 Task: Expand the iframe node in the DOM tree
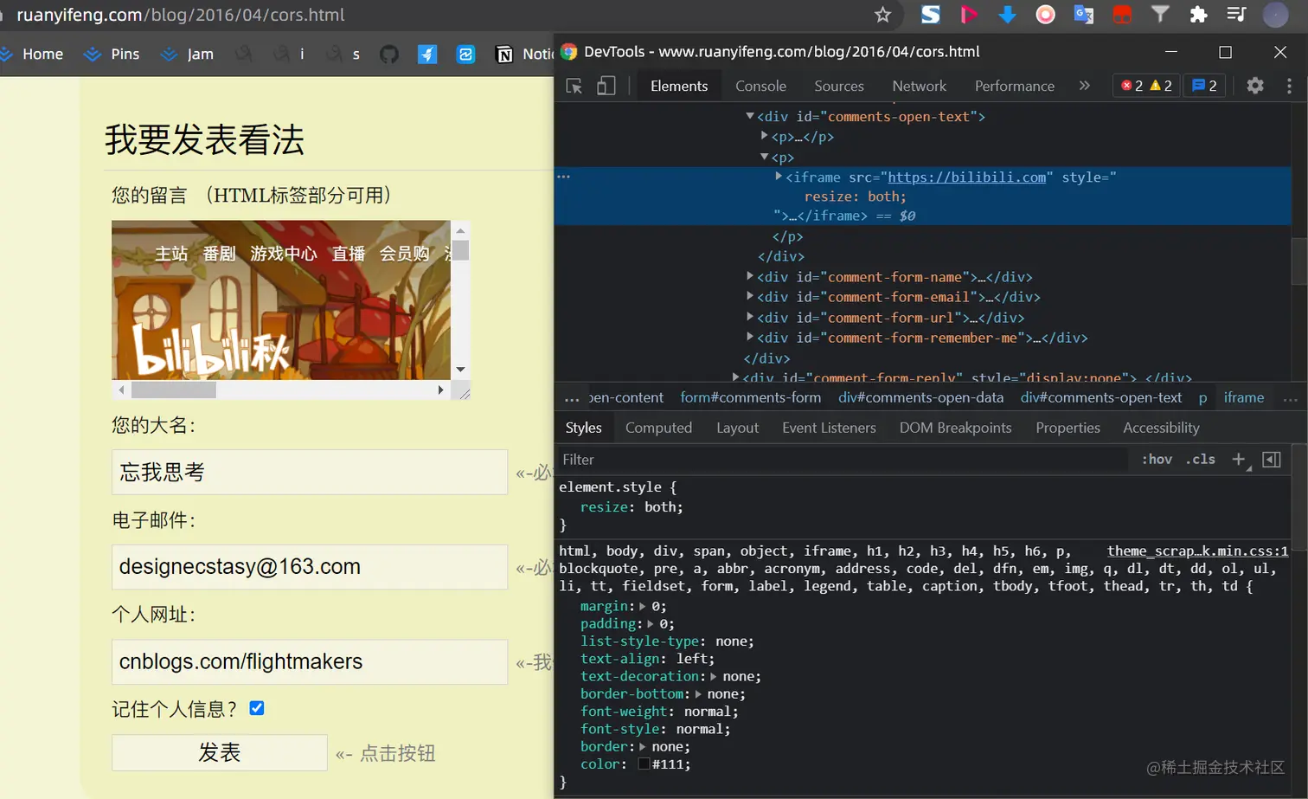(779, 177)
